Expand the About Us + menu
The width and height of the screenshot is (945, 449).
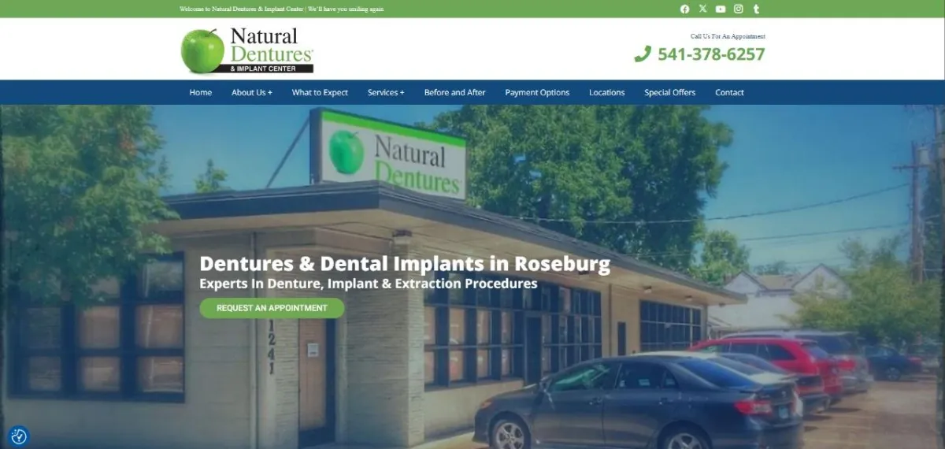click(x=252, y=92)
